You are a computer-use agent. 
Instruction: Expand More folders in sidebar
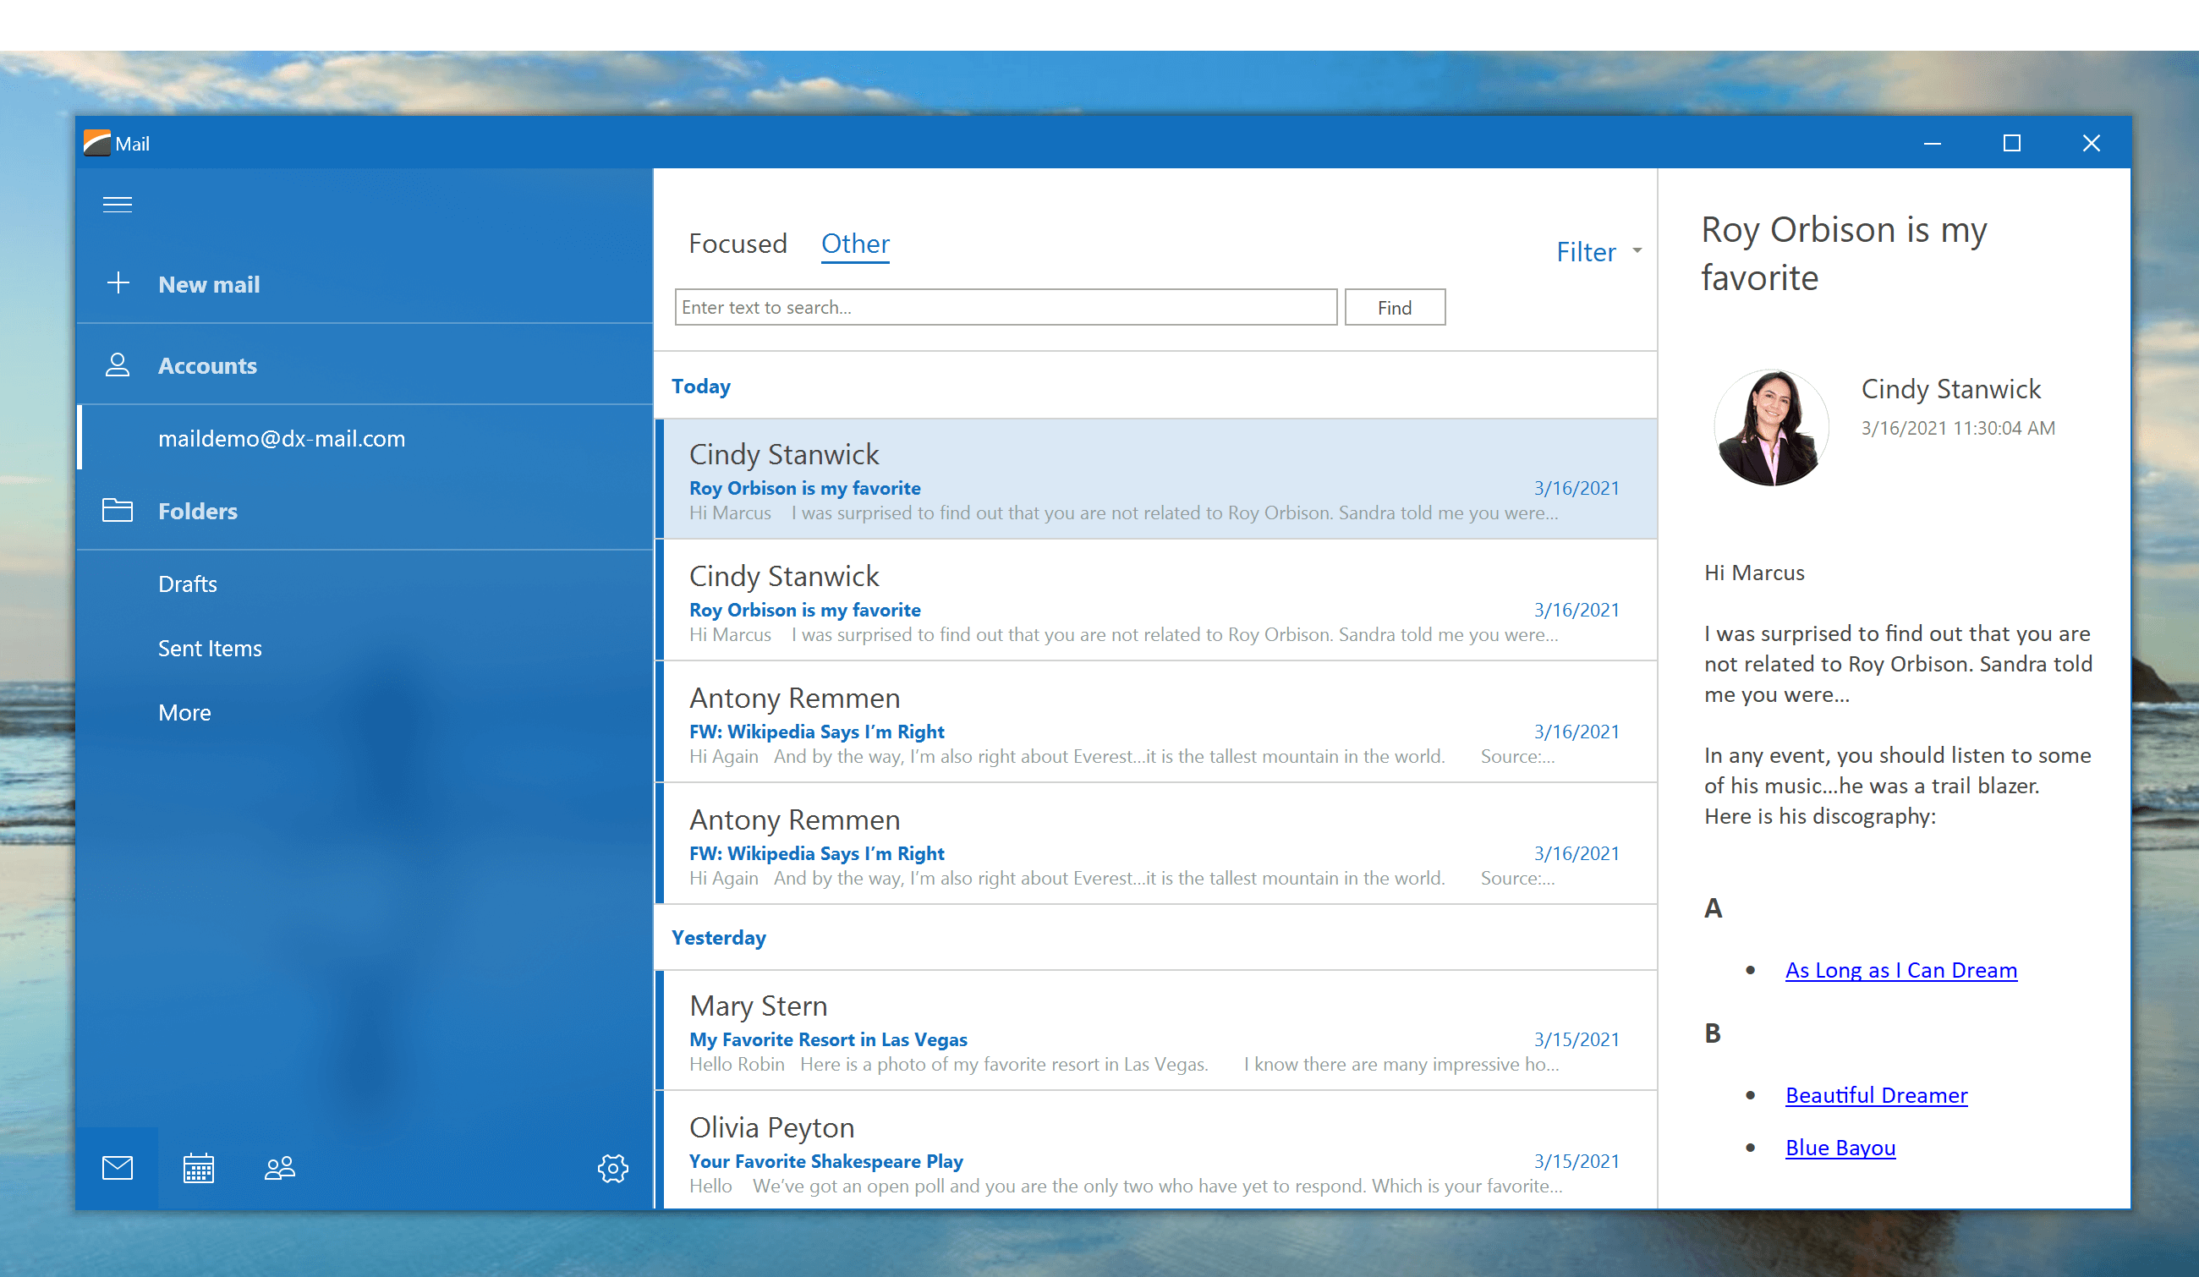pyautogui.click(x=183, y=711)
